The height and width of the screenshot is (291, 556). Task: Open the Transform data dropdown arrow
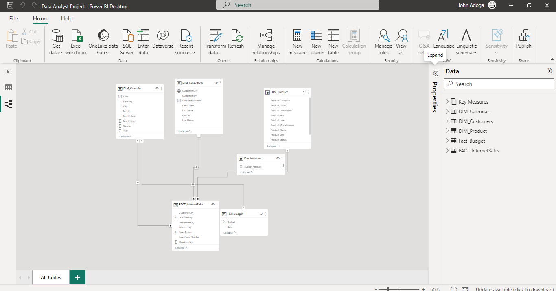221,53
